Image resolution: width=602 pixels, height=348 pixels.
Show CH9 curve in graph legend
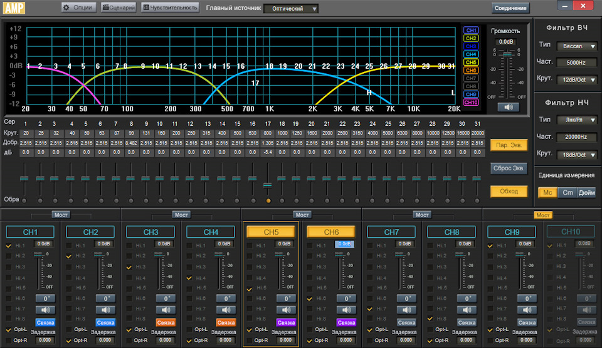(471, 95)
